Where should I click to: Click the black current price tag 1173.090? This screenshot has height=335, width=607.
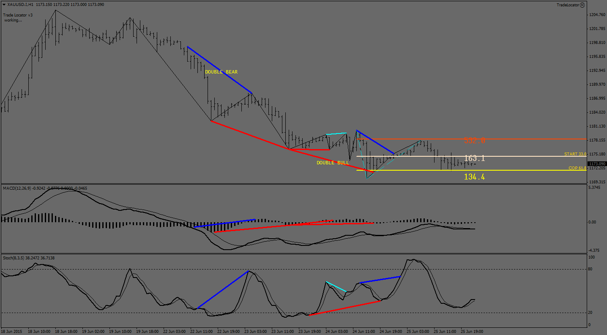click(x=596, y=163)
